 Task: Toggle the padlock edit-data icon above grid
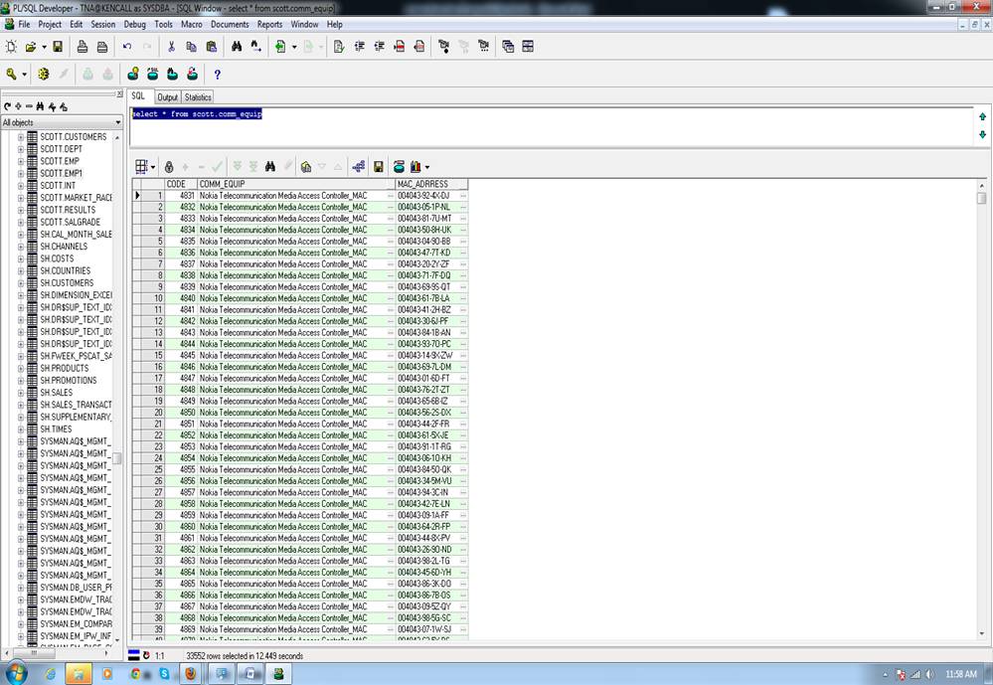[168, 167]
